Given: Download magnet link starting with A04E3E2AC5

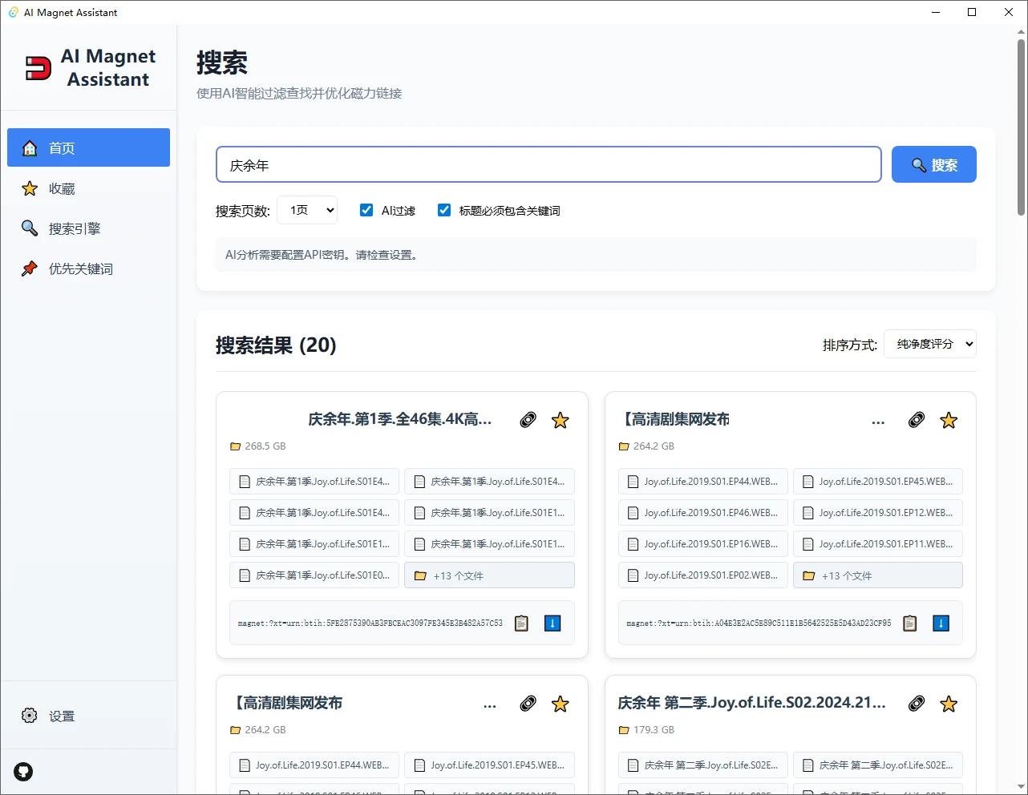Looking at the screenshot, I should (941, 623).
